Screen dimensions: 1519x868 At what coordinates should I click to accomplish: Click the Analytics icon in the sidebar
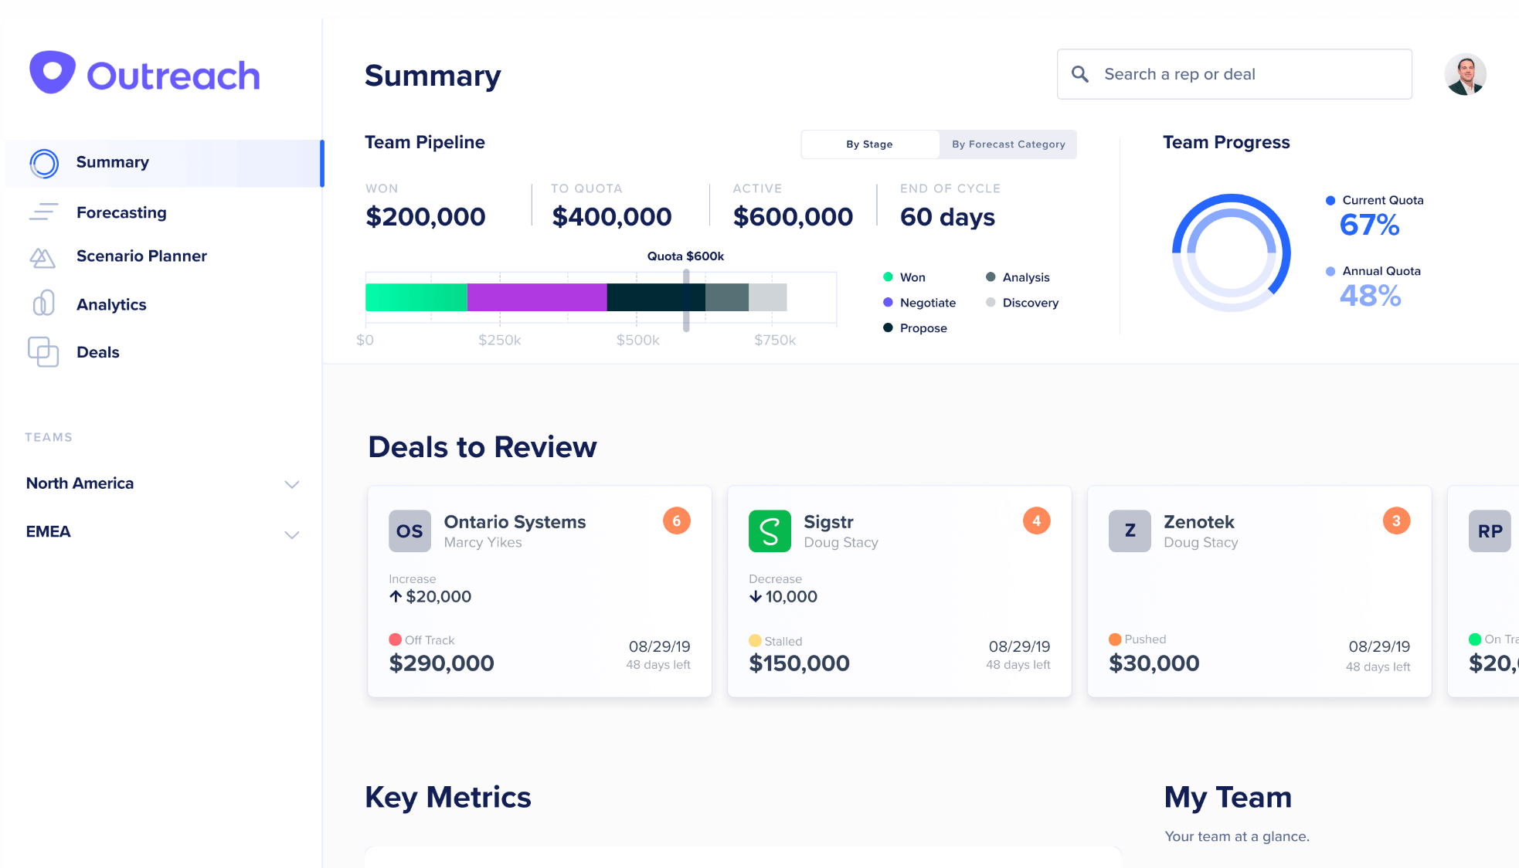point(44,303)
